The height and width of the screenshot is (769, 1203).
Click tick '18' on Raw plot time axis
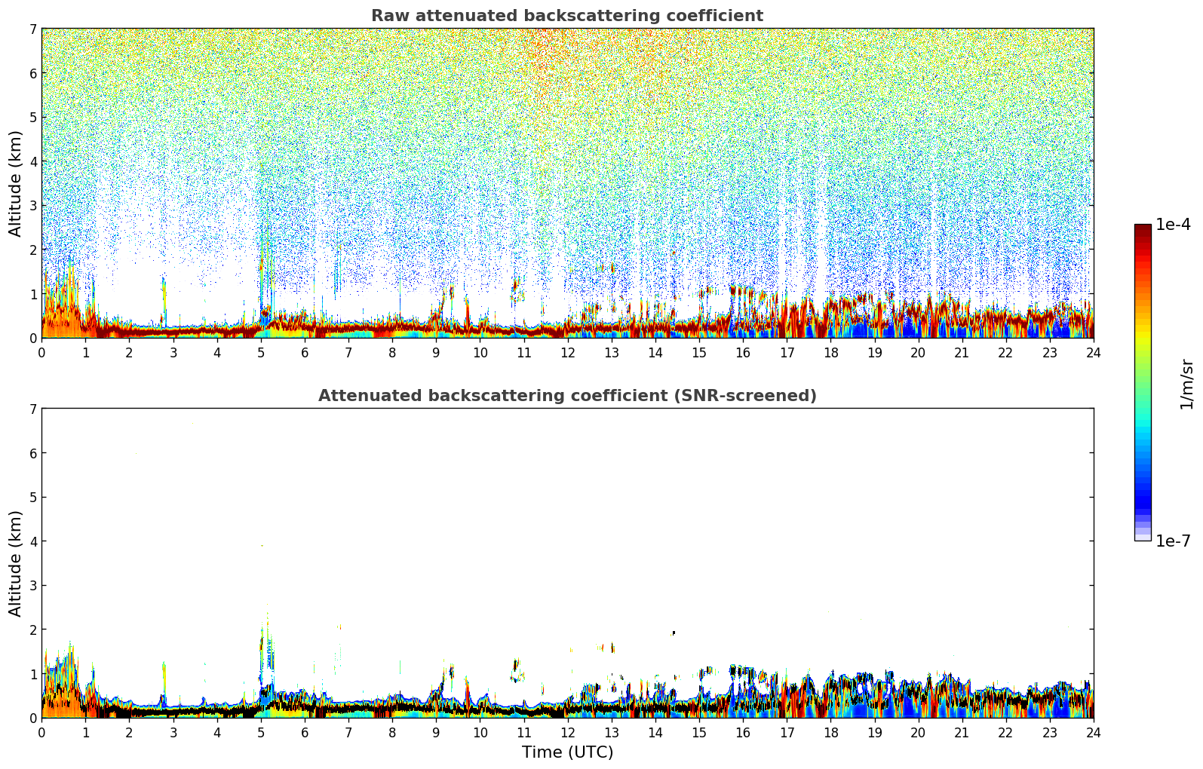pos(830,353)
